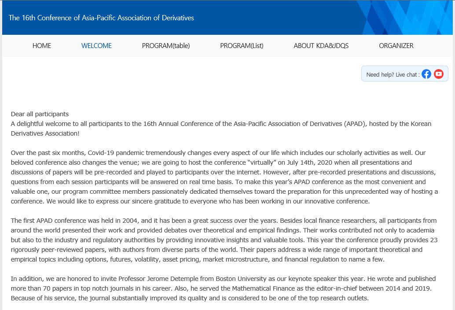Click the date text "July 14th, 2020"
Viewport: 455px width, 310px height.
point(310,162)
